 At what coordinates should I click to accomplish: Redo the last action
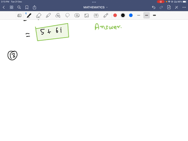coord(161,7)
